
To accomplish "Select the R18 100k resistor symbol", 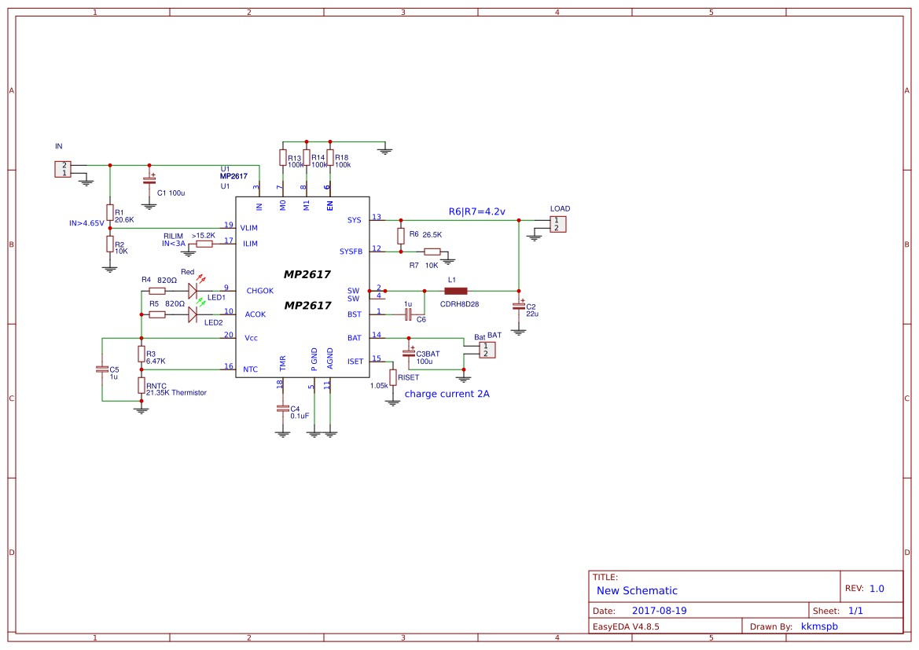I will point(330,157).
